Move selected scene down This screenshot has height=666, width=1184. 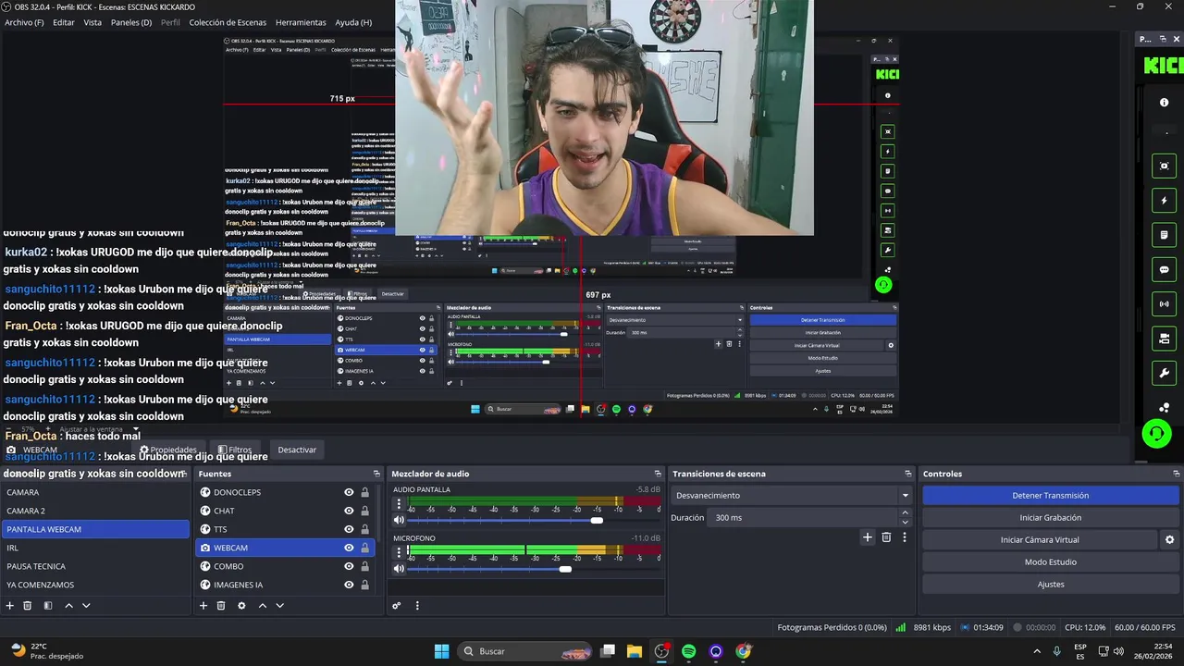point(86,606)
